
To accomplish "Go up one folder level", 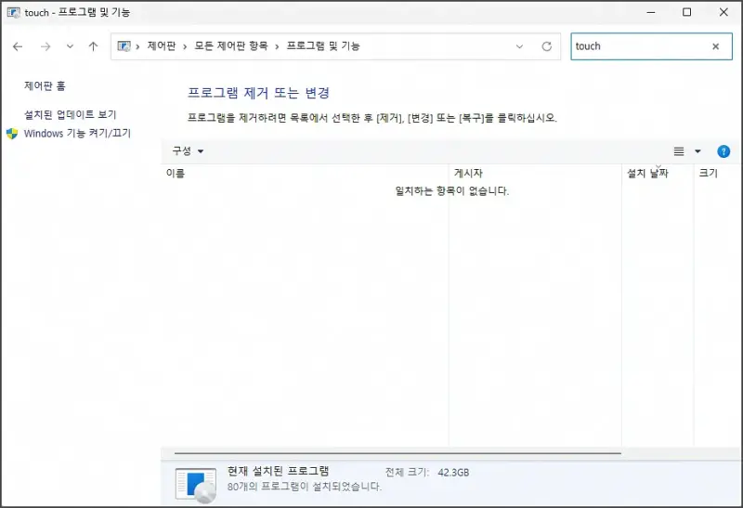I will (x=93, y=46).
